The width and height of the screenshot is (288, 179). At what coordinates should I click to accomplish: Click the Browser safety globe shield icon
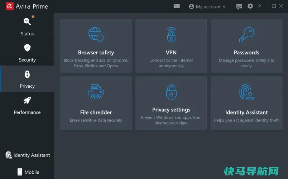96,34
